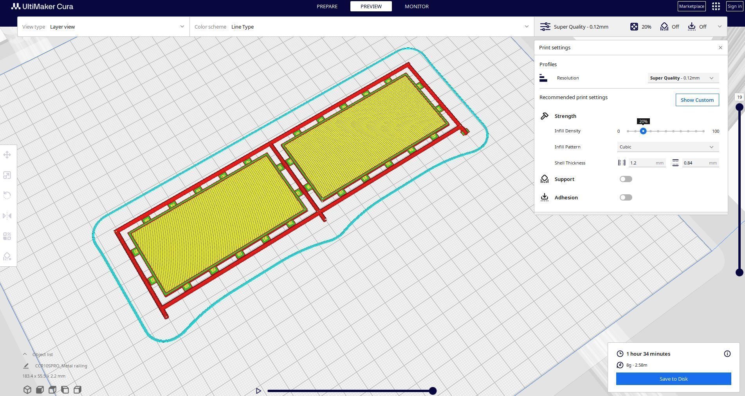
Task: Play the layer simulation
Action: (258, 391)
